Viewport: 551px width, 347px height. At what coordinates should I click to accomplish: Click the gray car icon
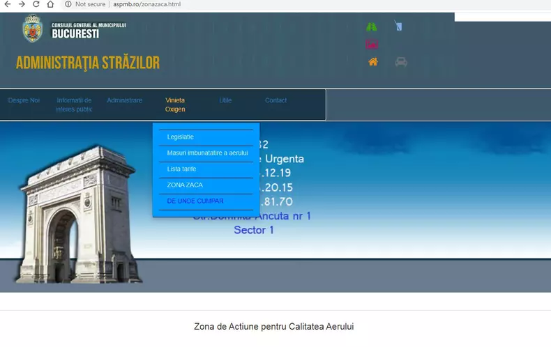click(400, 62)
